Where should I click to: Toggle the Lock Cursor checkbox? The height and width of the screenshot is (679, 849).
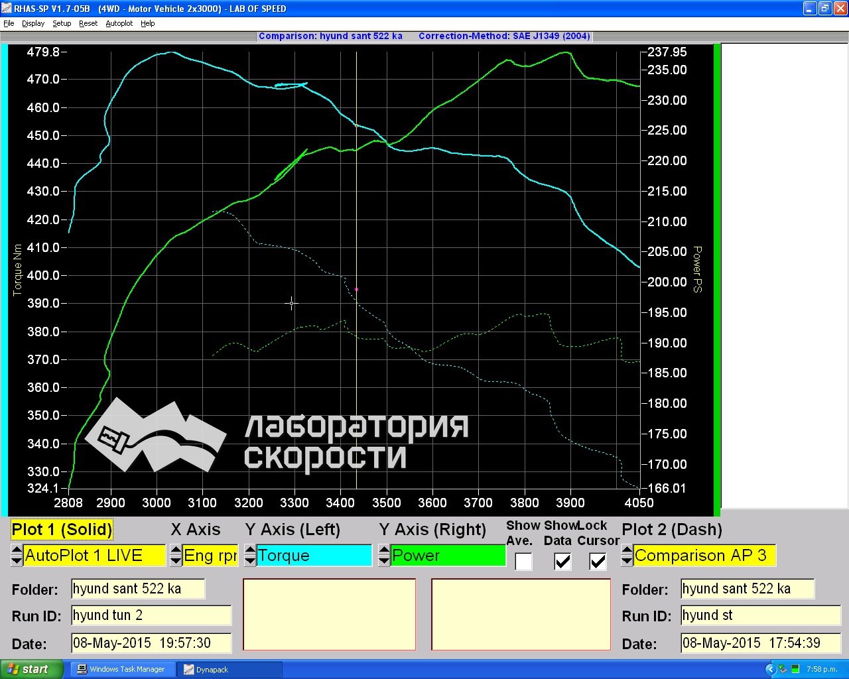pyautogui.click(x=598, y=562)
